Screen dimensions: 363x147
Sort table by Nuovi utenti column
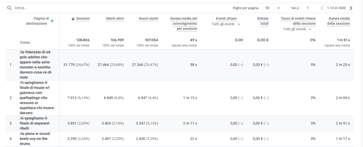pos(149,18)
